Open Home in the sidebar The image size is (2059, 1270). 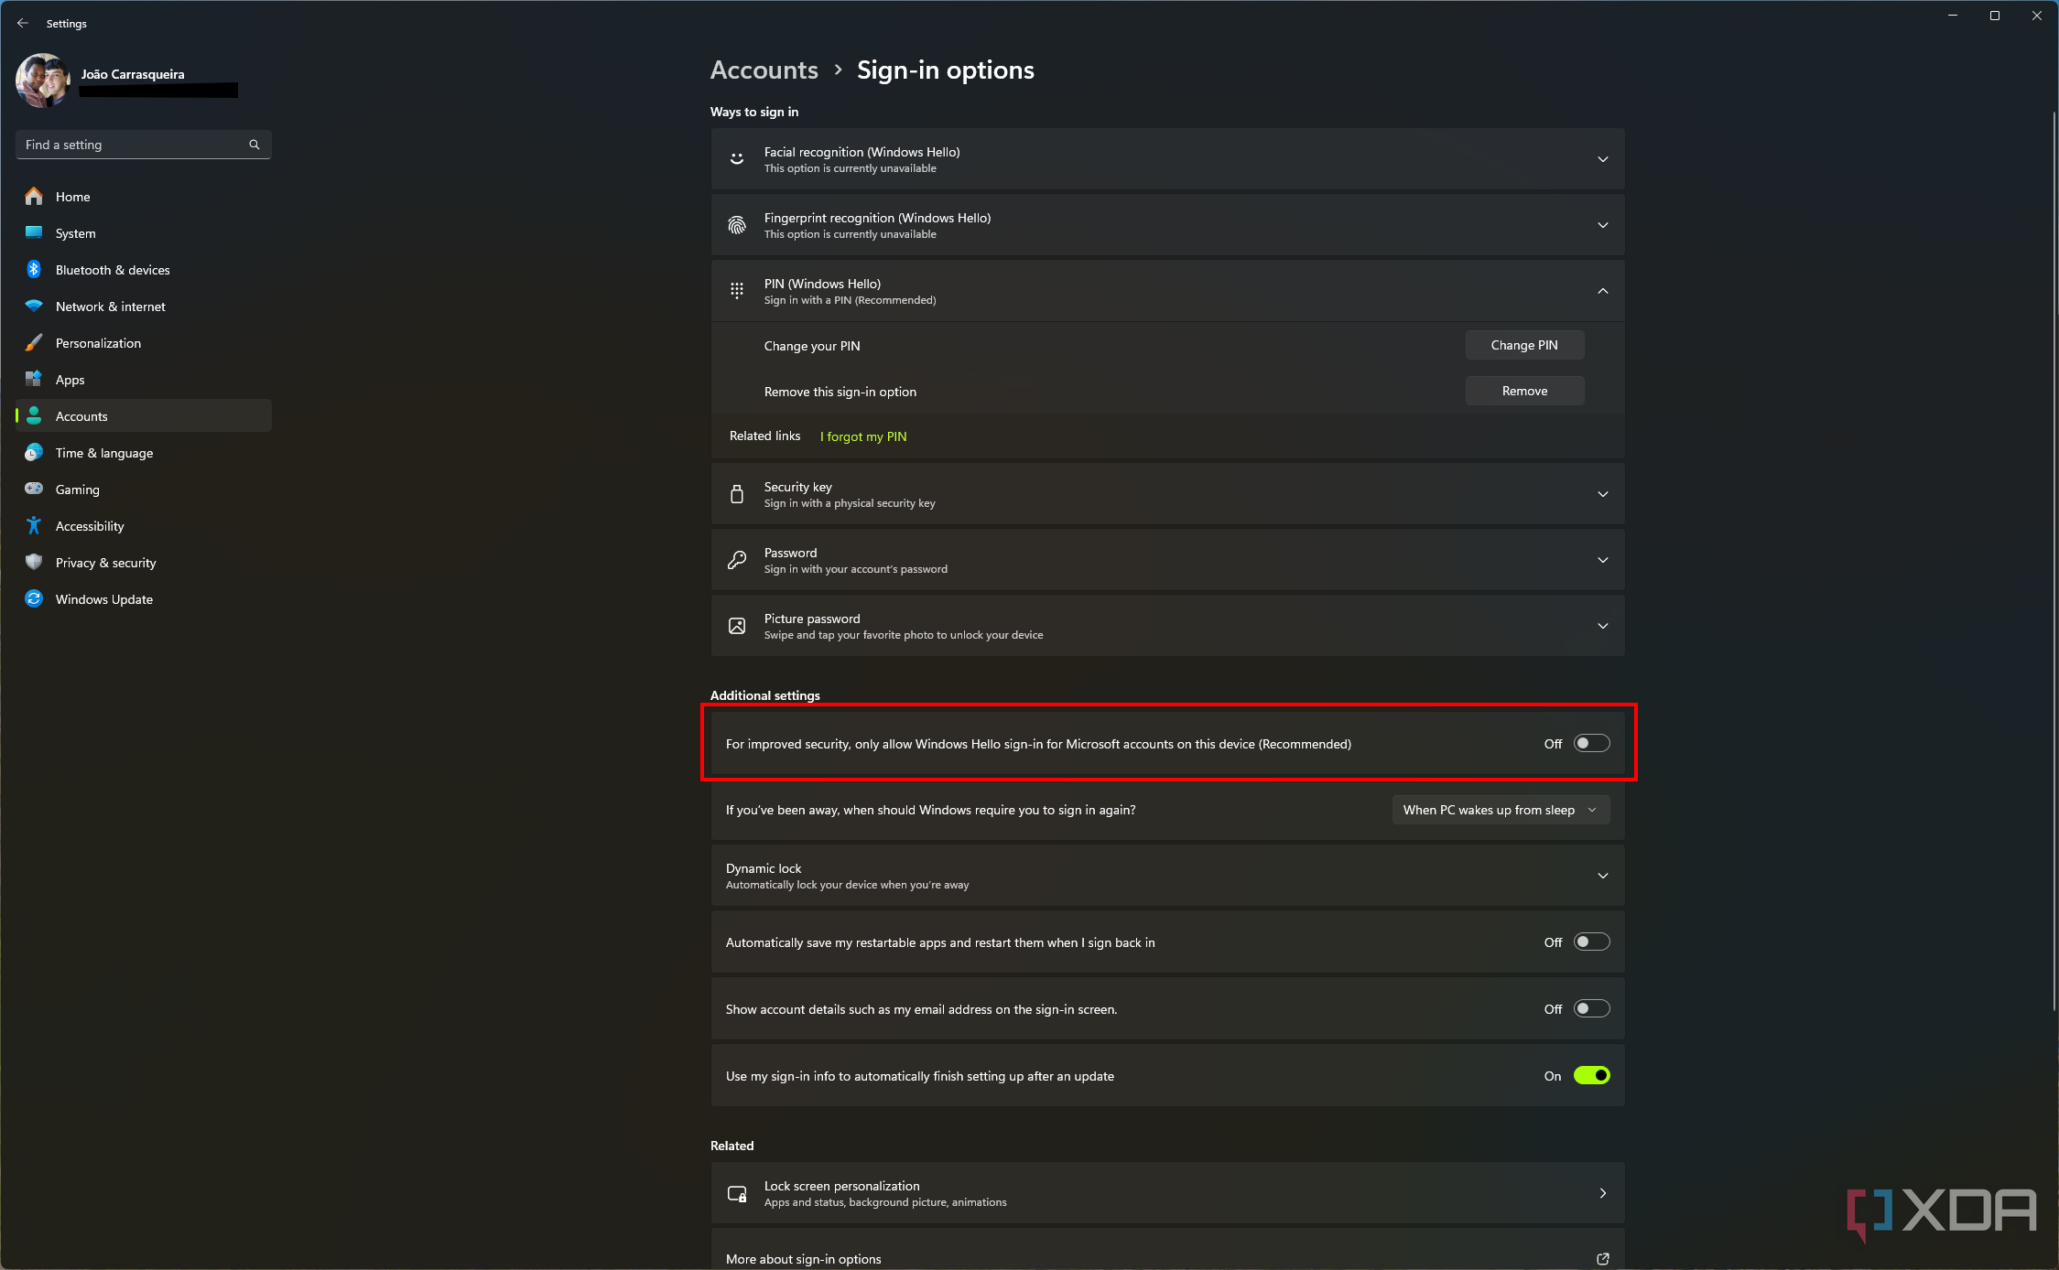click(x=144, y=196)
